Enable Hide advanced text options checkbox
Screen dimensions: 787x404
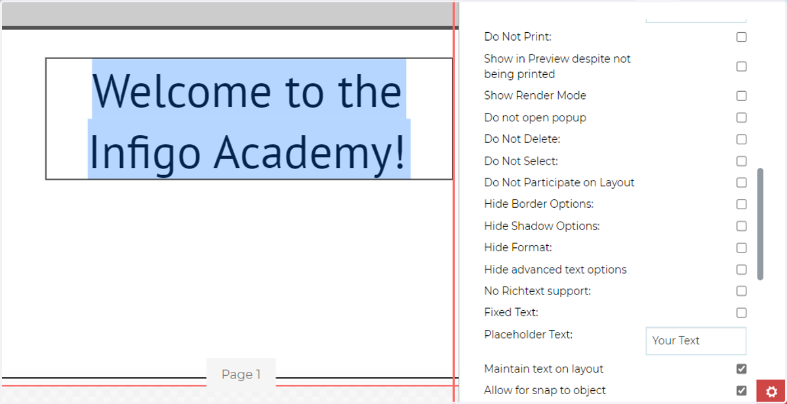tap(741, 270)
